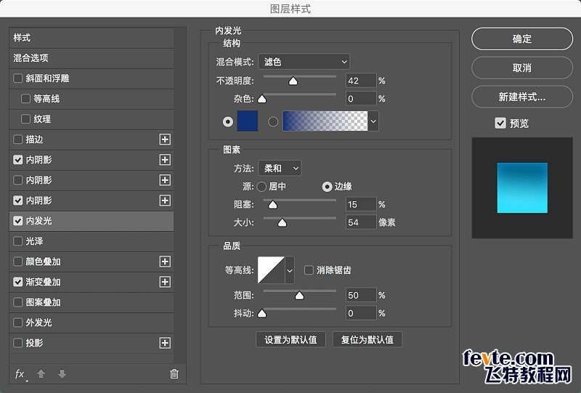Viewport: 581px width, 393px height.
Task: Uncheck the 渐变叠加 checkbox
Action: (17, 282)
